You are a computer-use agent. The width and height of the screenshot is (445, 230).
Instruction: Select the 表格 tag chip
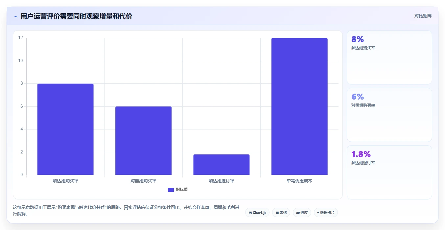point(281,213)
